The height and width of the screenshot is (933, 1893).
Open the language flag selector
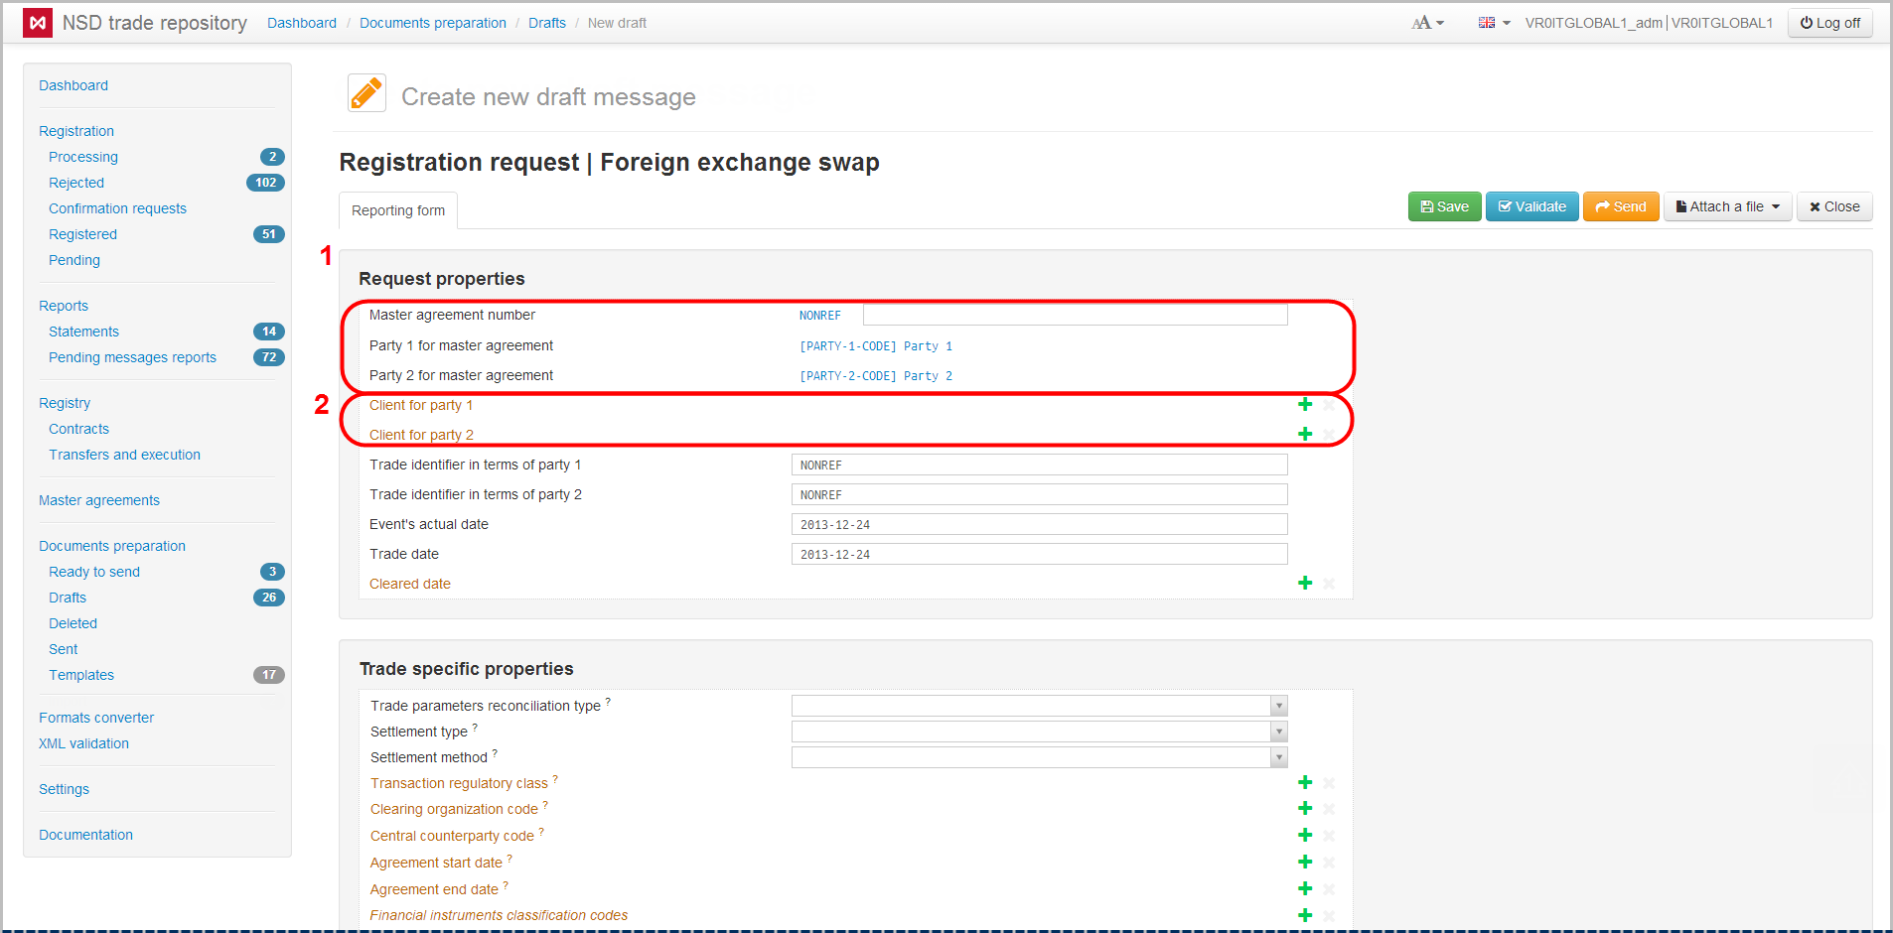coord(1493,23)
